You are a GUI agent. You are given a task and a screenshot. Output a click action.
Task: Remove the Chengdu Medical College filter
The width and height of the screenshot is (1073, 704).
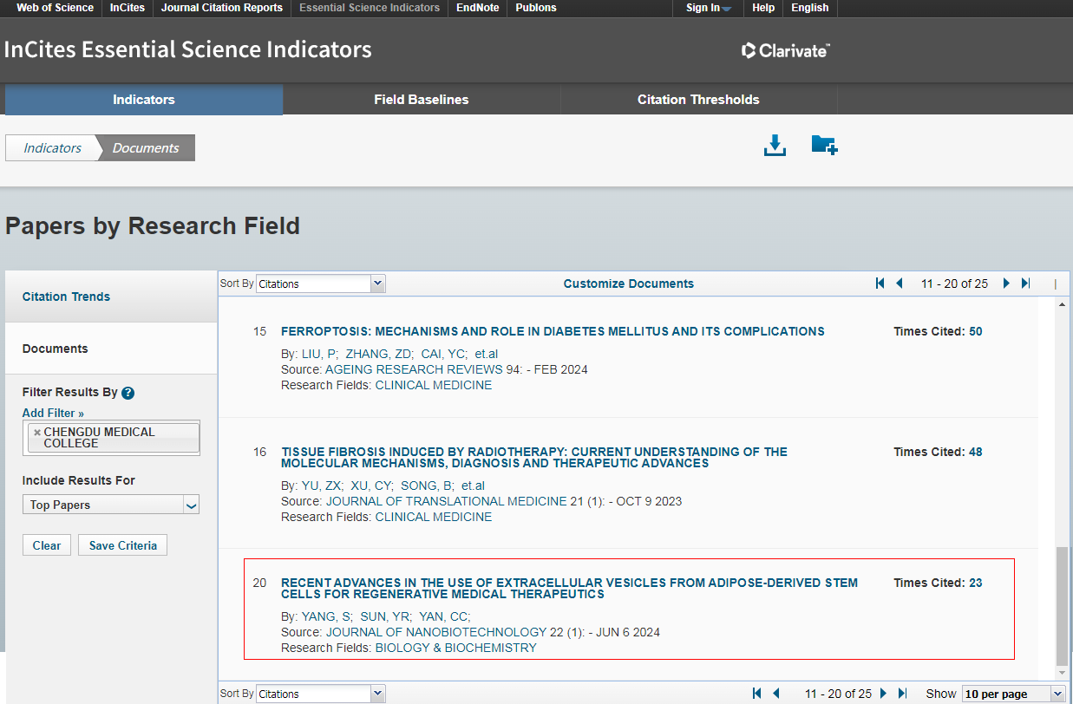pos(37,432)
